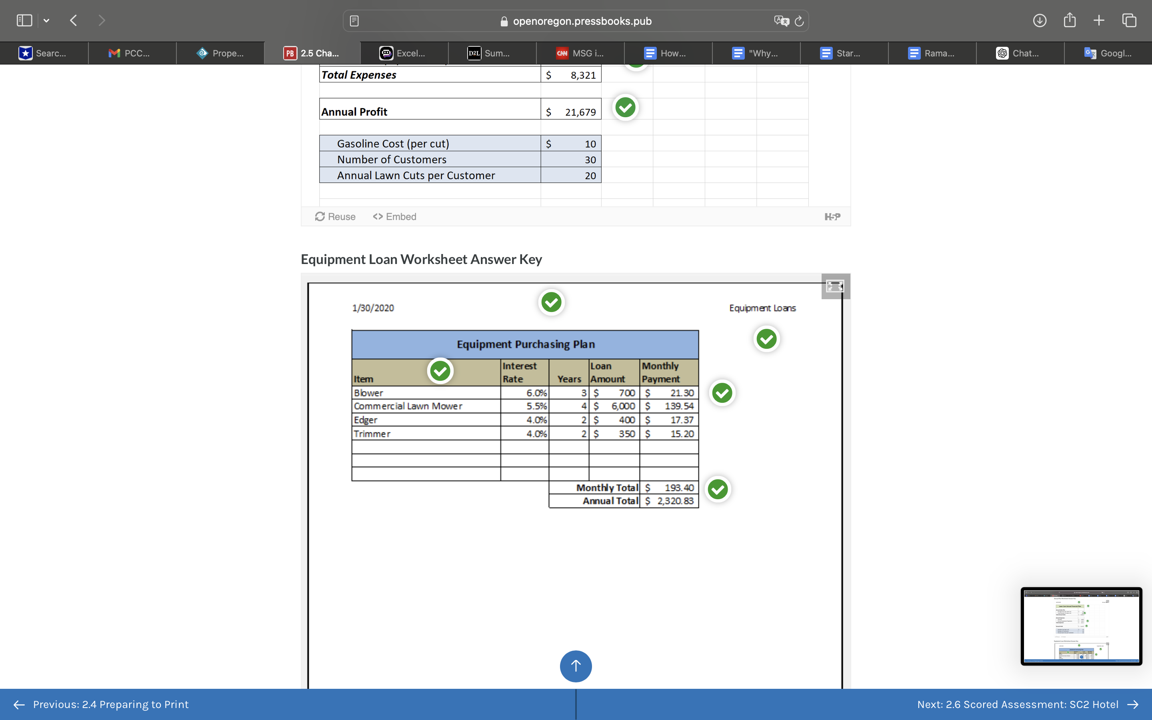The width and height of the screenshot is (1152, 720).
Task: Reload the current page
Action: point(798,20)
